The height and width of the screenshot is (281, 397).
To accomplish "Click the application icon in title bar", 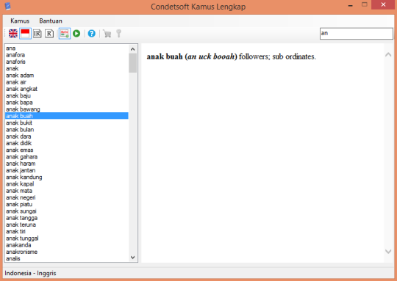I will click(8, 6).
